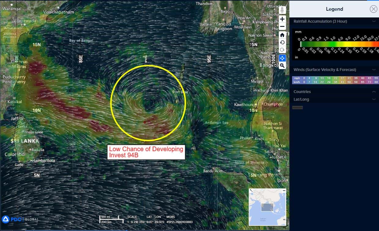This screenshot has height=231, width=379.
Task: Expand the Countries legend section
Action: point(374,92)
